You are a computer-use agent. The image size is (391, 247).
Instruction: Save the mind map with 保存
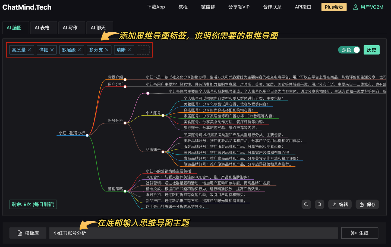pos(367,204)
